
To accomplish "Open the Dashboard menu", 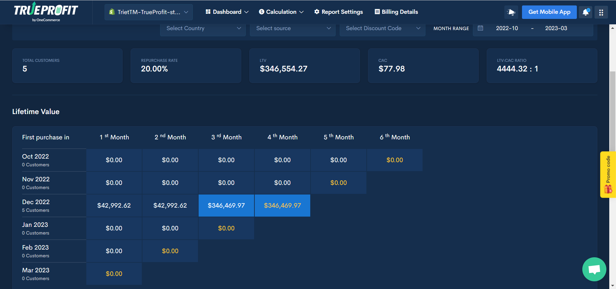I will [227, 12].
